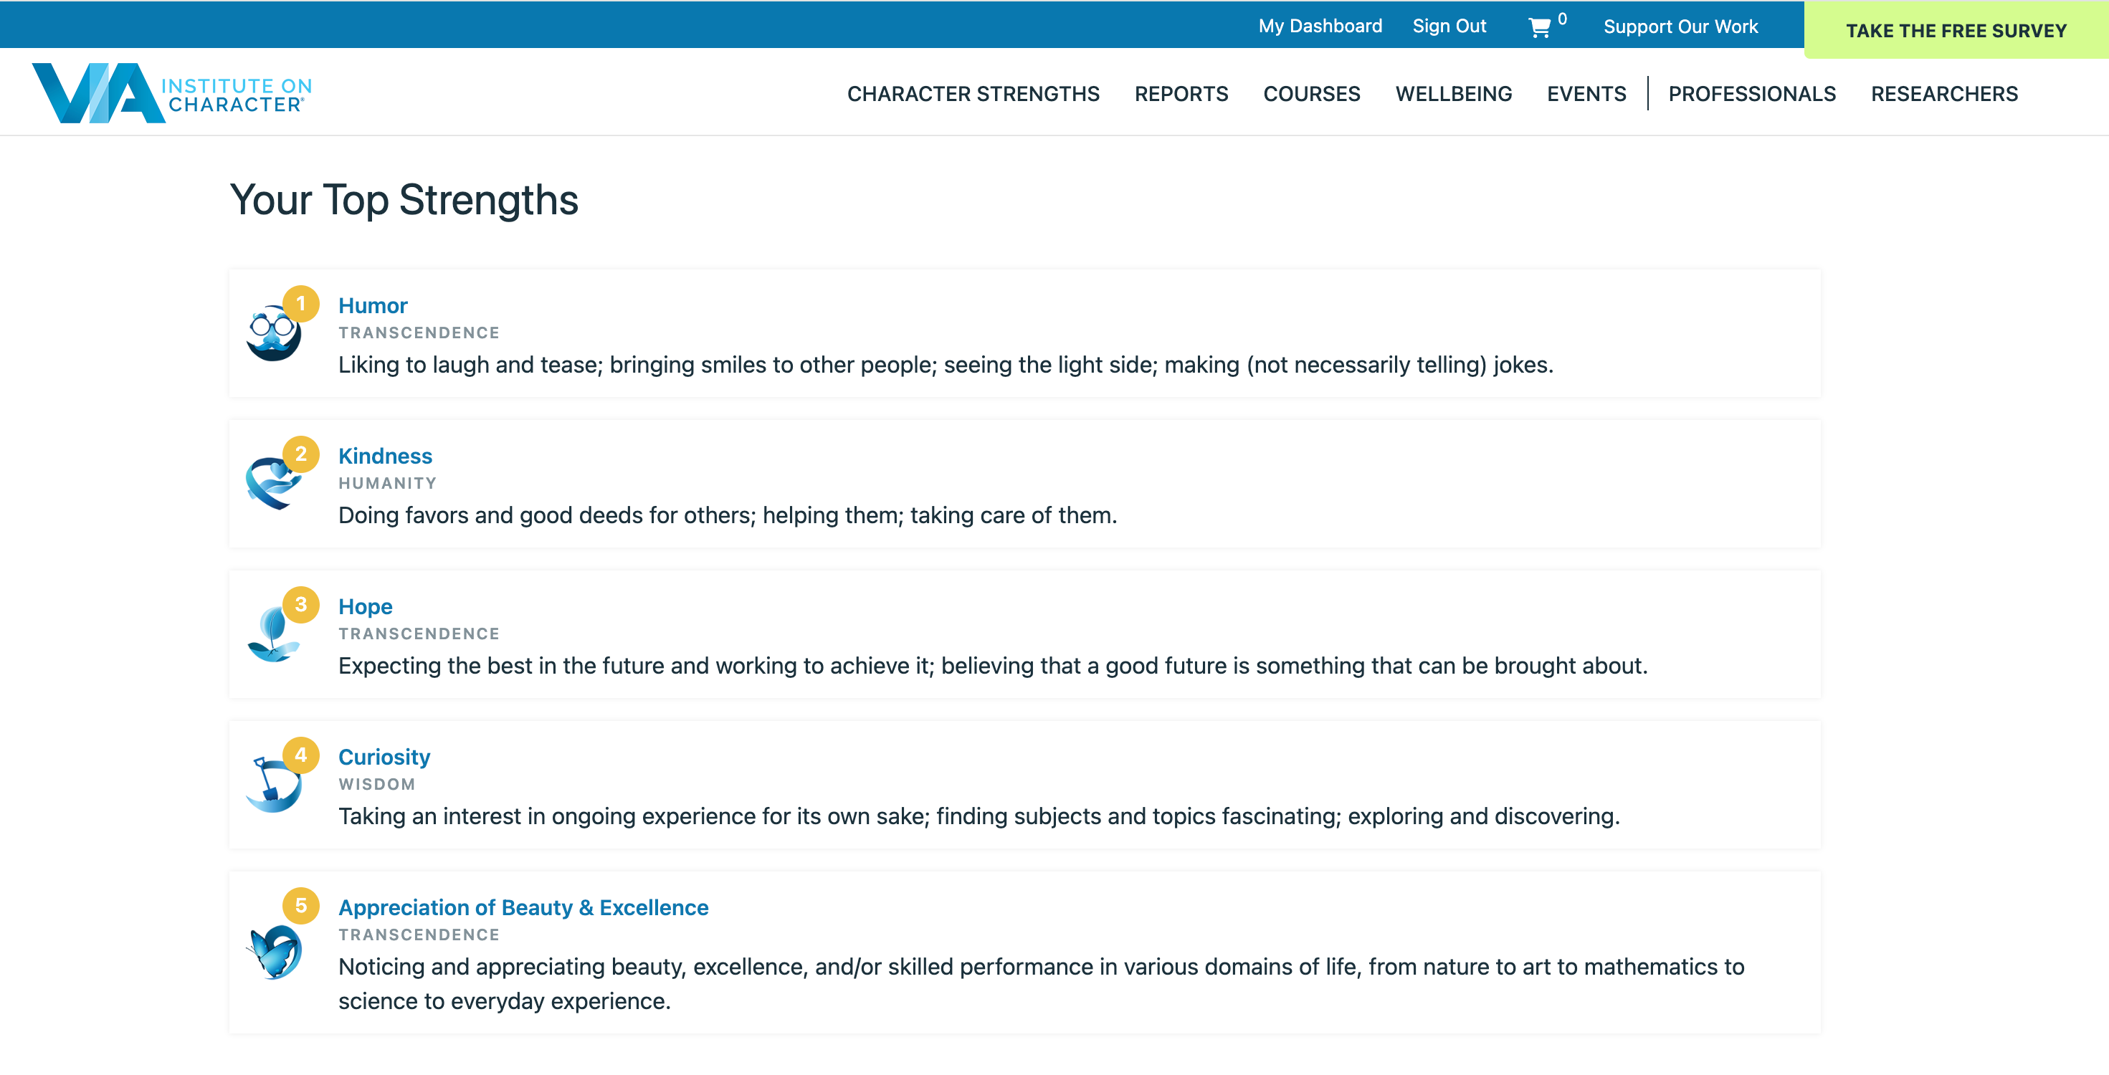Open the Researchers menu
Image resolution: width=2109 pixels, height=1075 pixels.
[x=1943, y=94]
